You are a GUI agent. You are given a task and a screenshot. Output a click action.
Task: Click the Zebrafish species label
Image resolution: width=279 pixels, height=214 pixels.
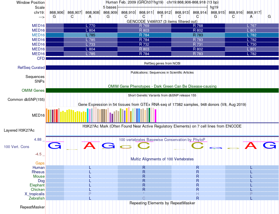(37, 198)
